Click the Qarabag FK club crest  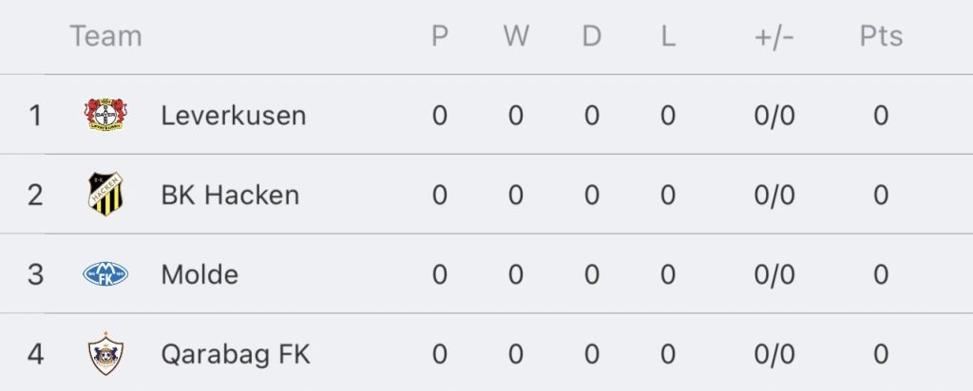pyautogui.click(x=105, y=354)
